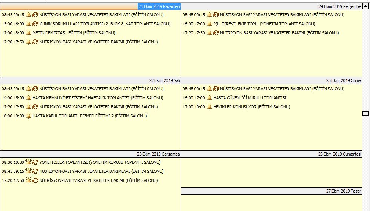Image resolution: width=370 pixels, height=211 pixels.
Task: Click the vertical scrollbar thumb at right edge
Action: pyautogui.click(x=365, y=113)
